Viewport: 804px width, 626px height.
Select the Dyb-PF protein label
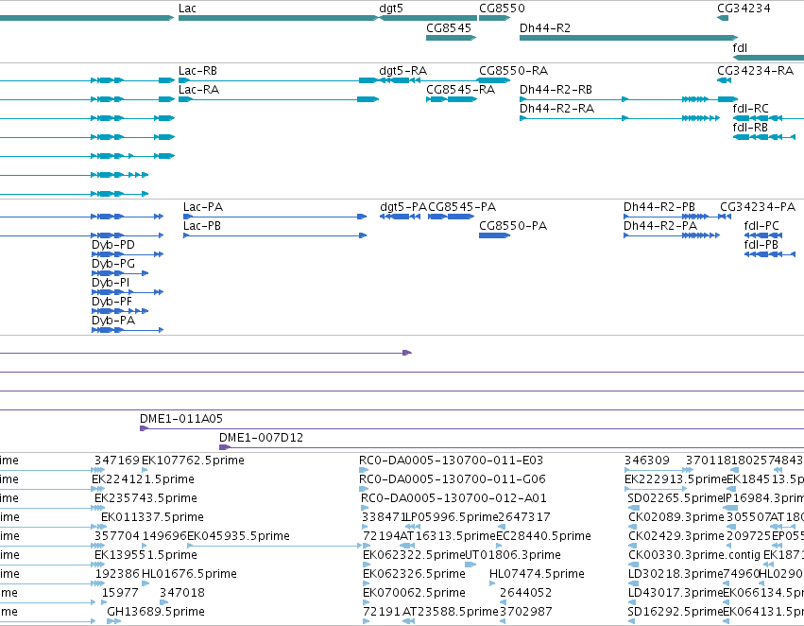[x=111, y=303]
